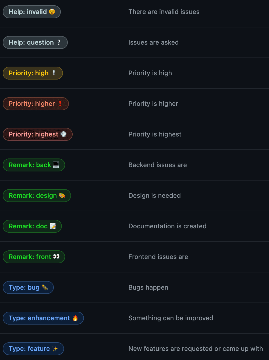Click the dizzy face emoji on the invalid label
The width and height of the screenshot is (269, 360).
(52, 12)
